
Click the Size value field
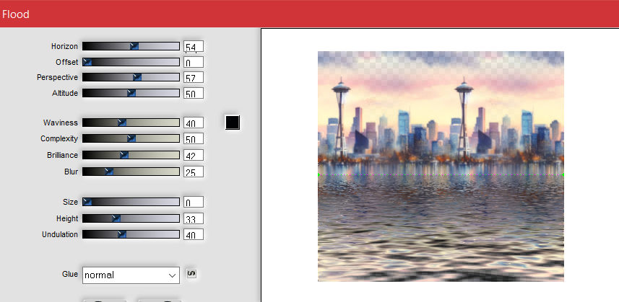point(194,202)
